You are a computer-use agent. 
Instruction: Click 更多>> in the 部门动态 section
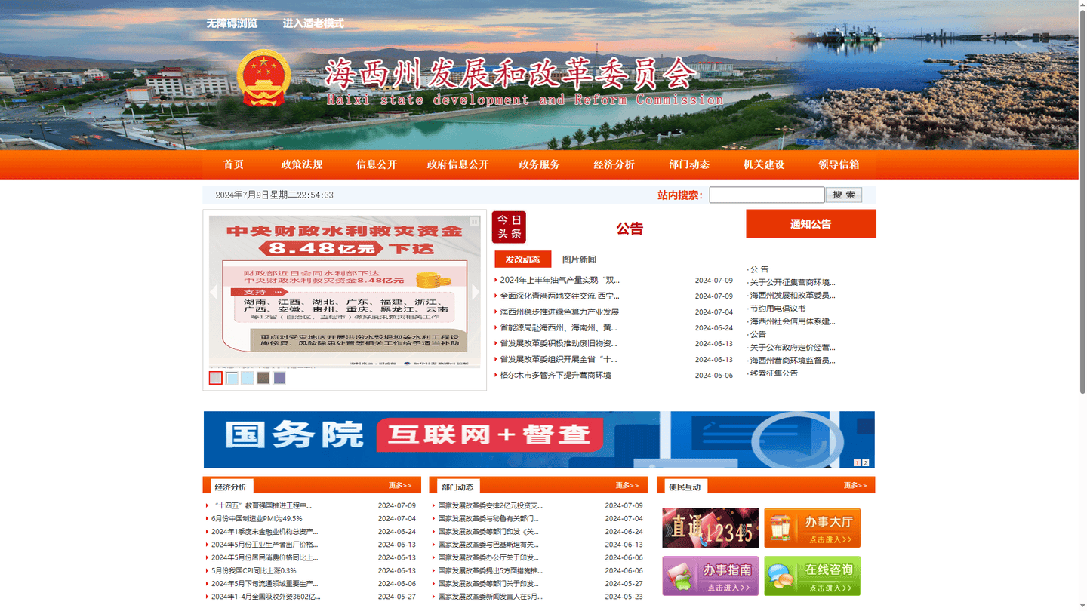(x=627, y=486)
